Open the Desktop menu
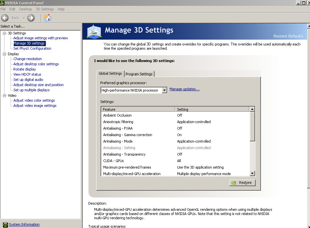This screenshot has width=310, height=228. pos(25,9)
